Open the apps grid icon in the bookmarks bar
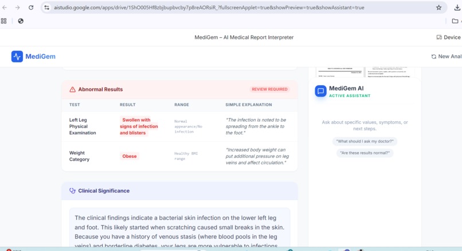 4,21
